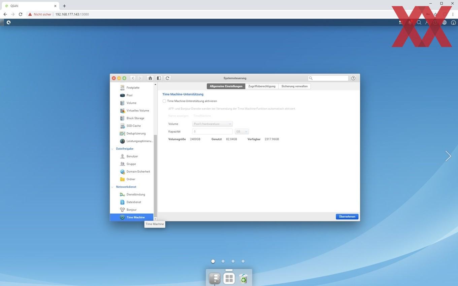Open the desktop search magnifier
Viewport: 458px width, 286px height.
(419, 23)
